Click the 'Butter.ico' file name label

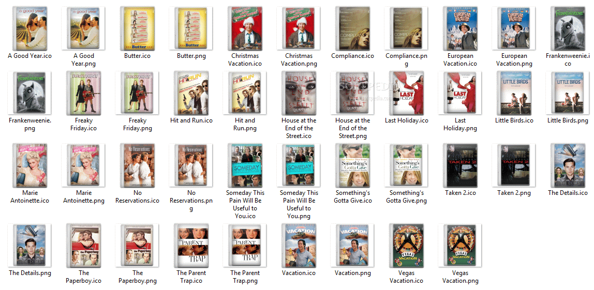[138, 56]
